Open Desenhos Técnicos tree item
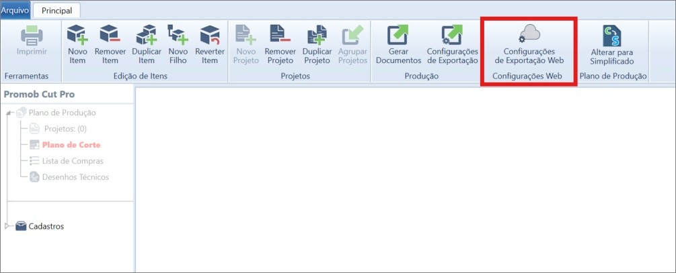The height and width of the screenshot is (273, 676). click(x=75, y=177)
